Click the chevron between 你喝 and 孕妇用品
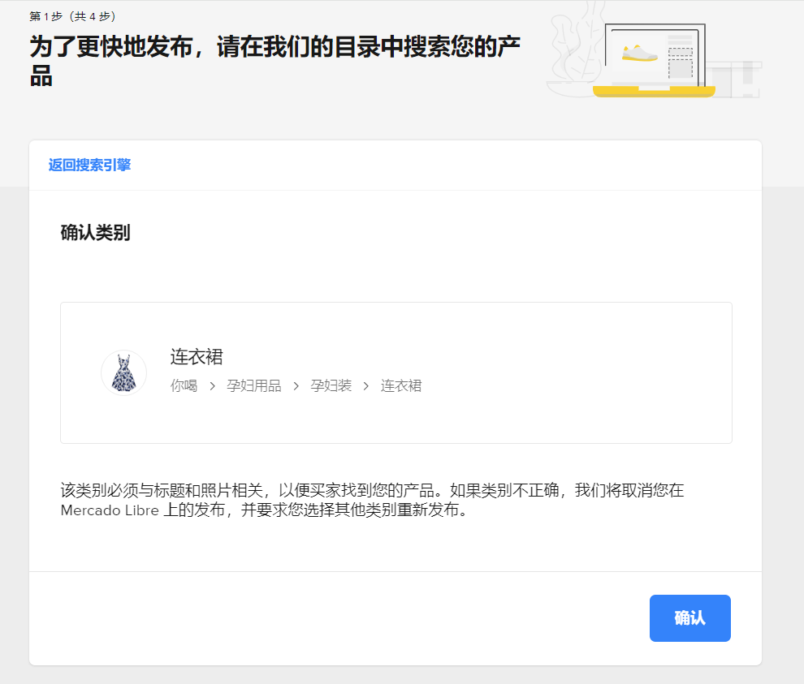The height and width of the screenshot is (684, 804). 212,386
